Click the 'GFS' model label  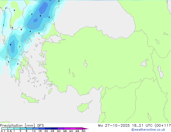(40, 126)
